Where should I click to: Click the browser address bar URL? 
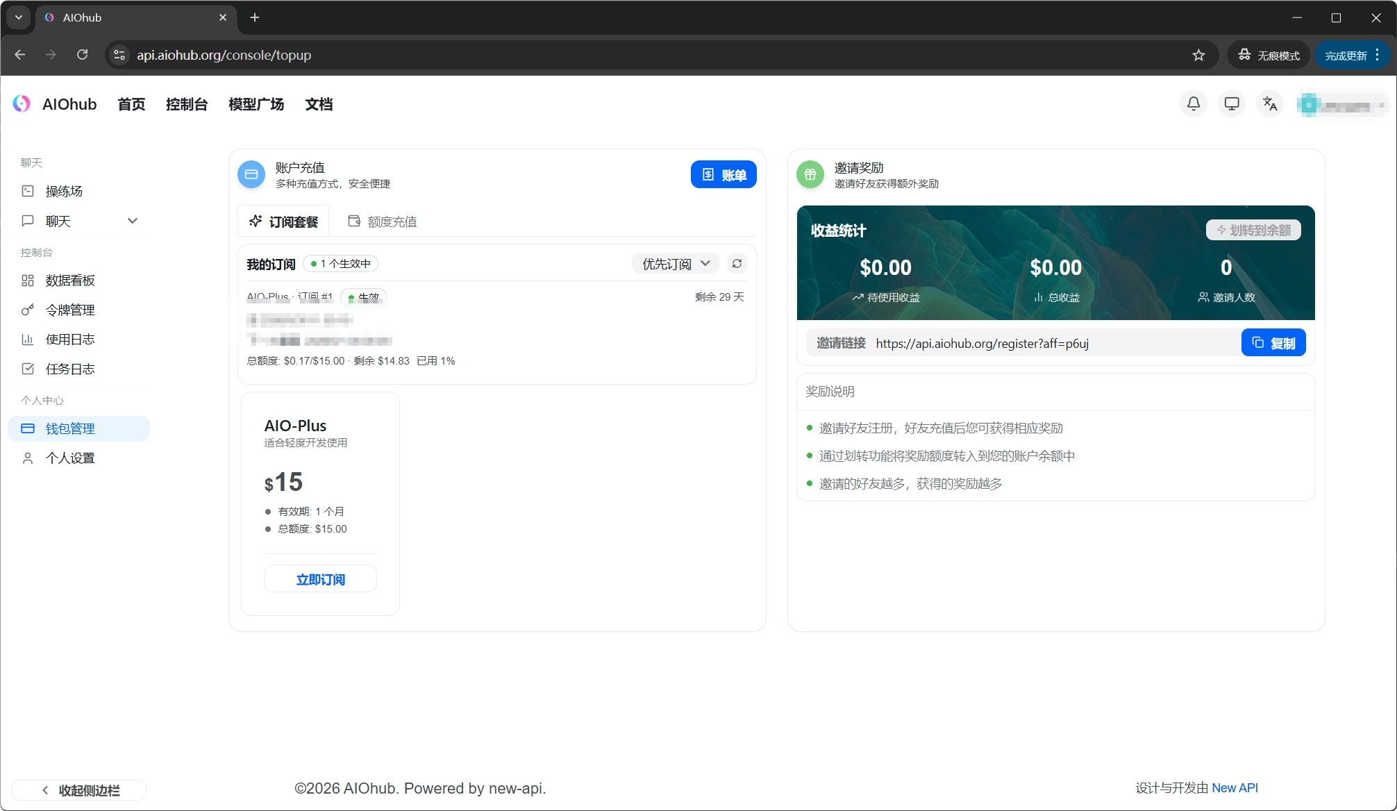point(224,55)
